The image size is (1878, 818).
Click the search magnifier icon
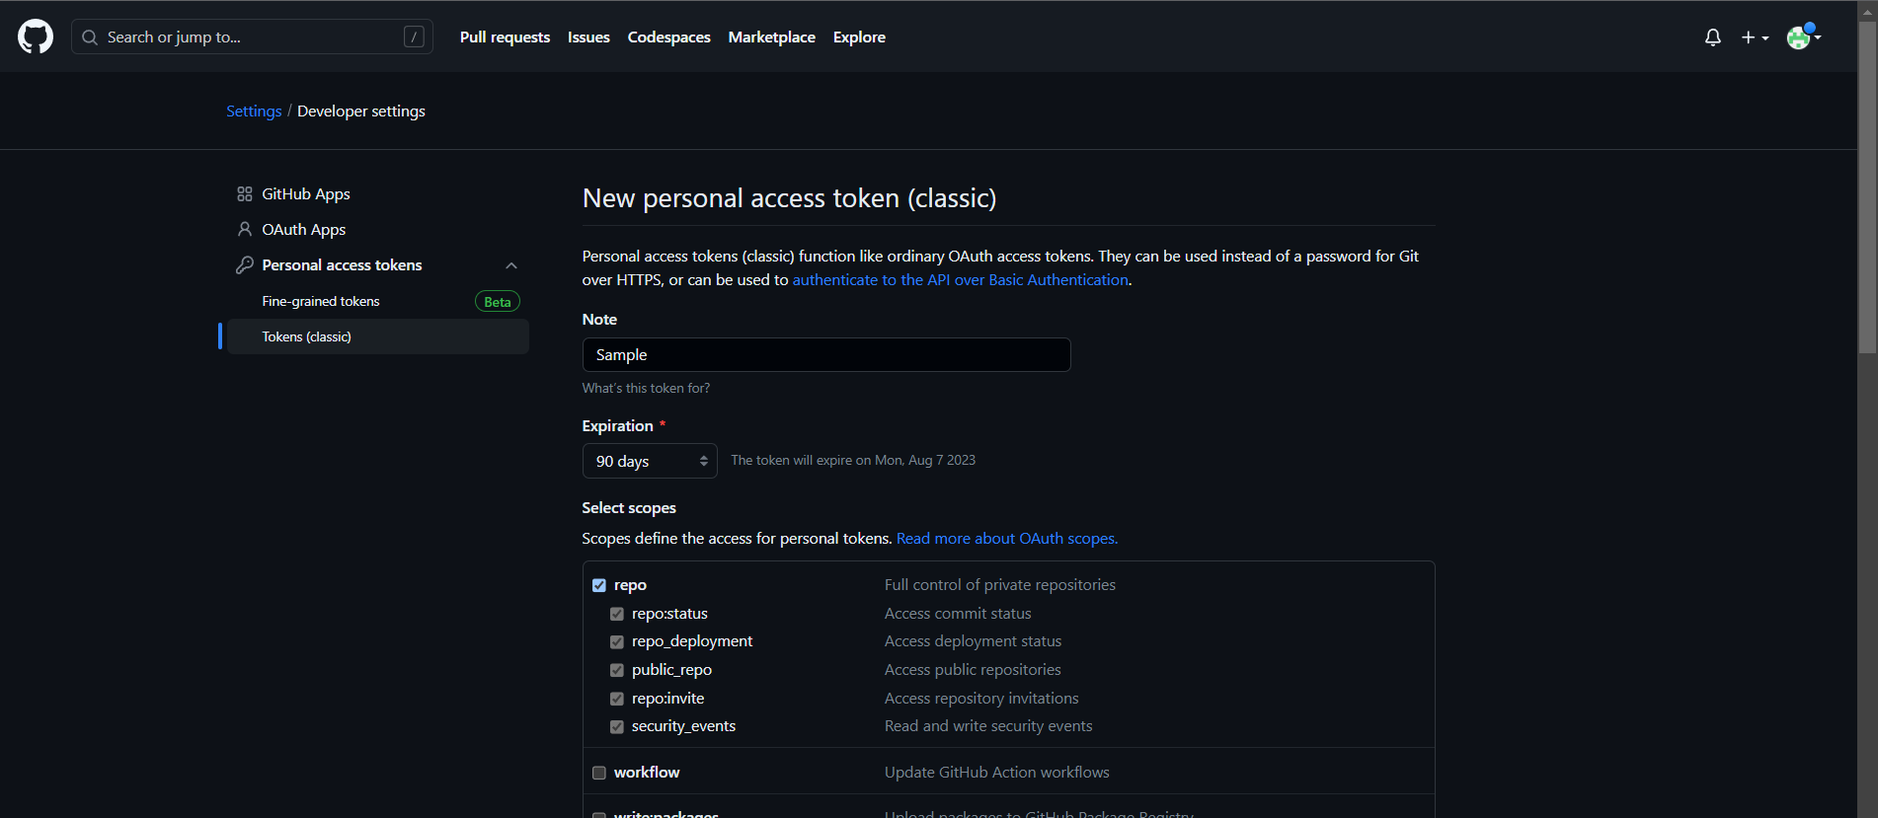pos(90,37)
